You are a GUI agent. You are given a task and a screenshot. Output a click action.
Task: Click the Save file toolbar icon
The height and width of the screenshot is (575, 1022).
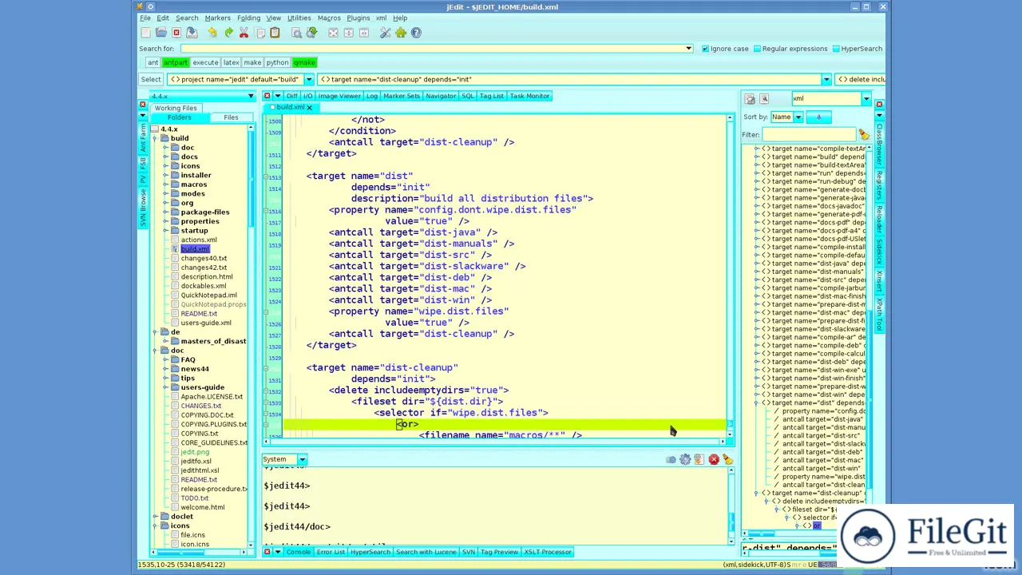pos(192,33)
